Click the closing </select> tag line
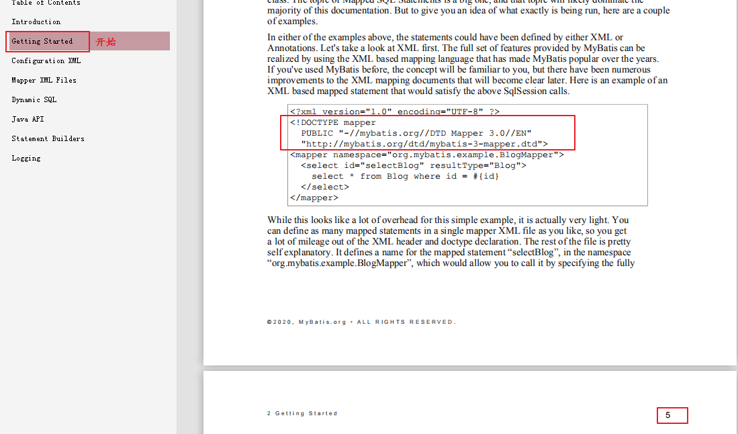Image resolution: width=738 pixels, height=434 pixels. [x=325, y=187]
